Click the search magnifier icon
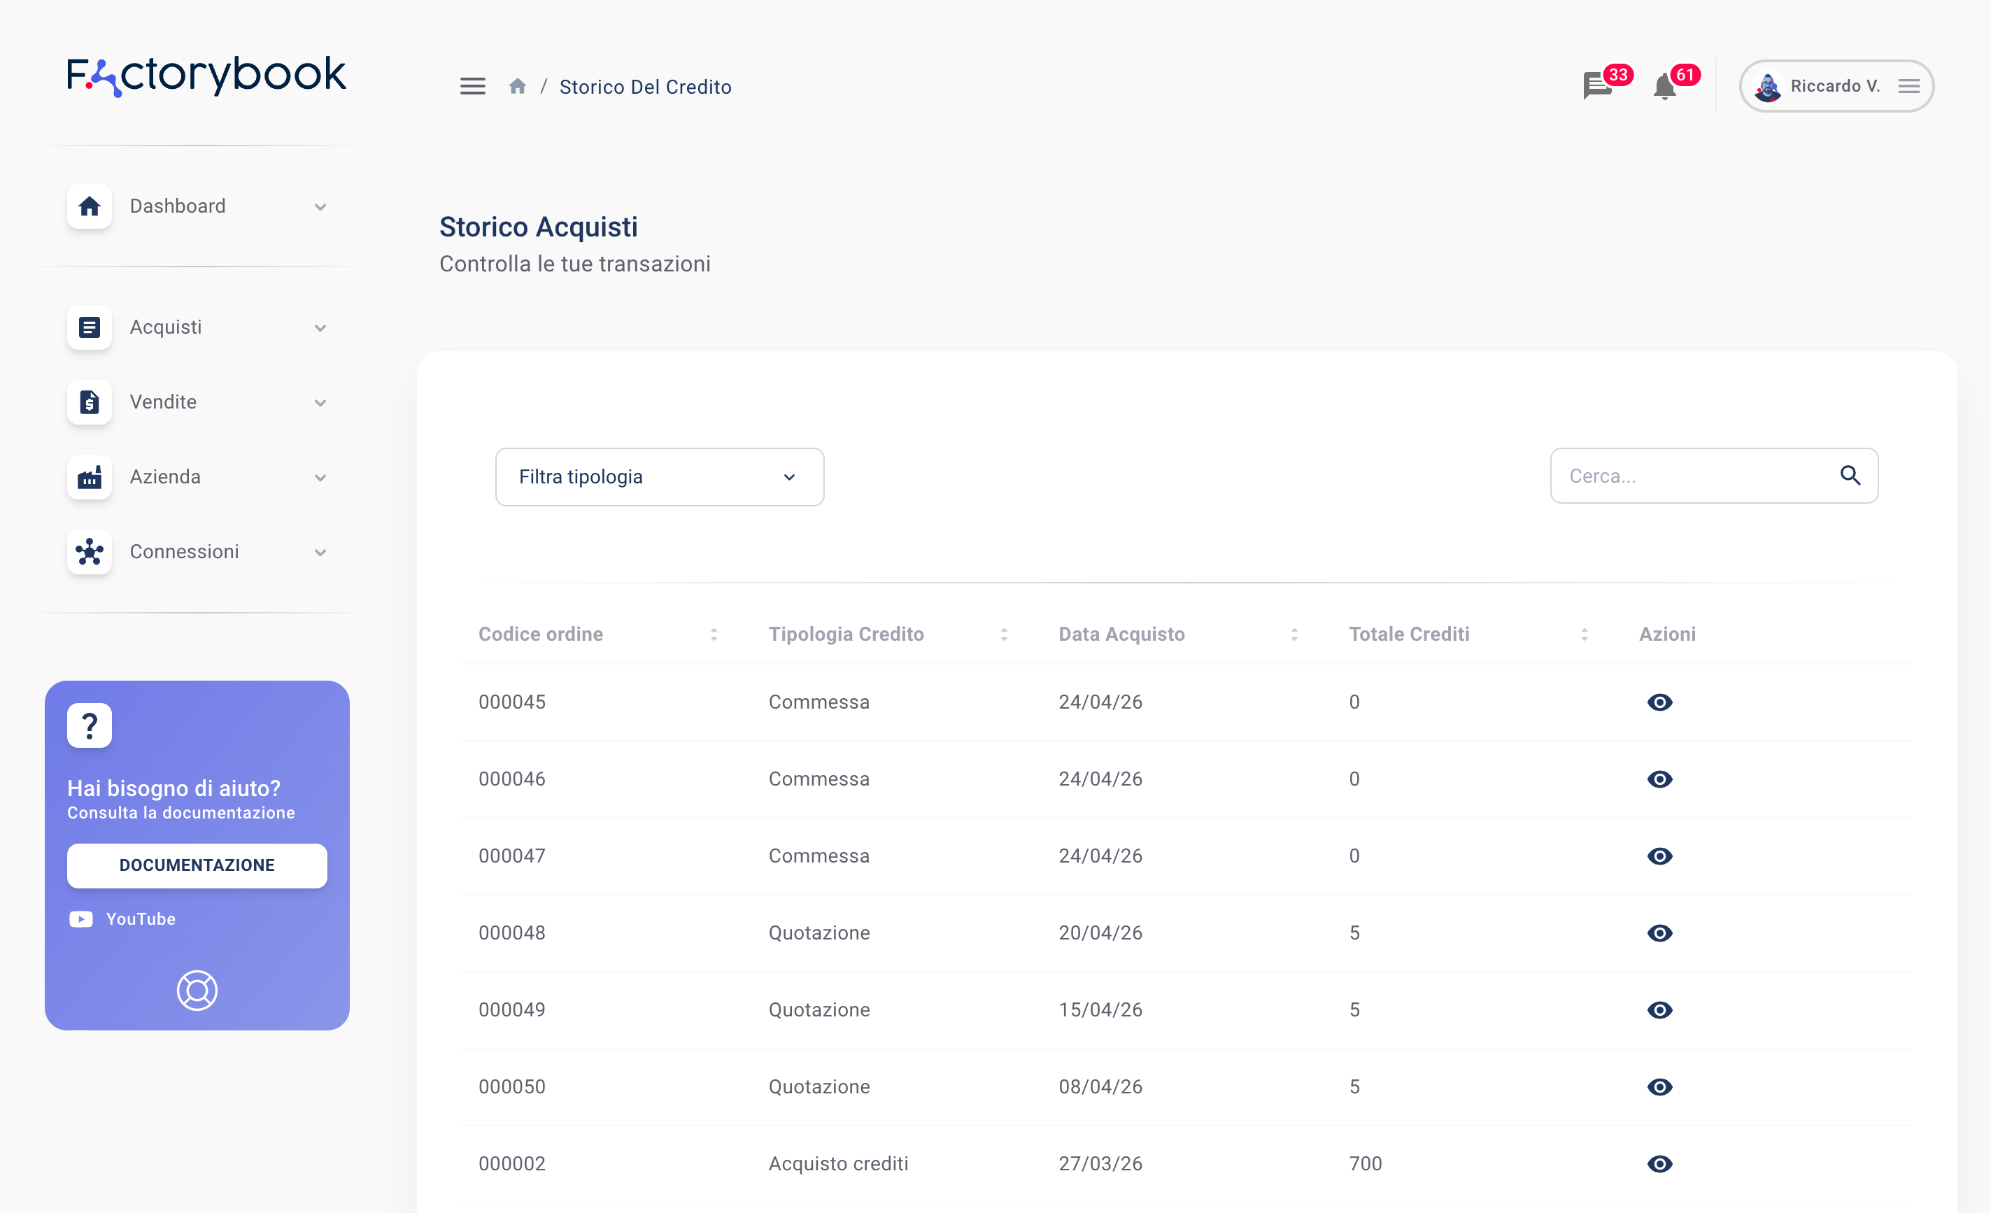The width and height of the screenshot is (1991, 1213). [1850, 476]
